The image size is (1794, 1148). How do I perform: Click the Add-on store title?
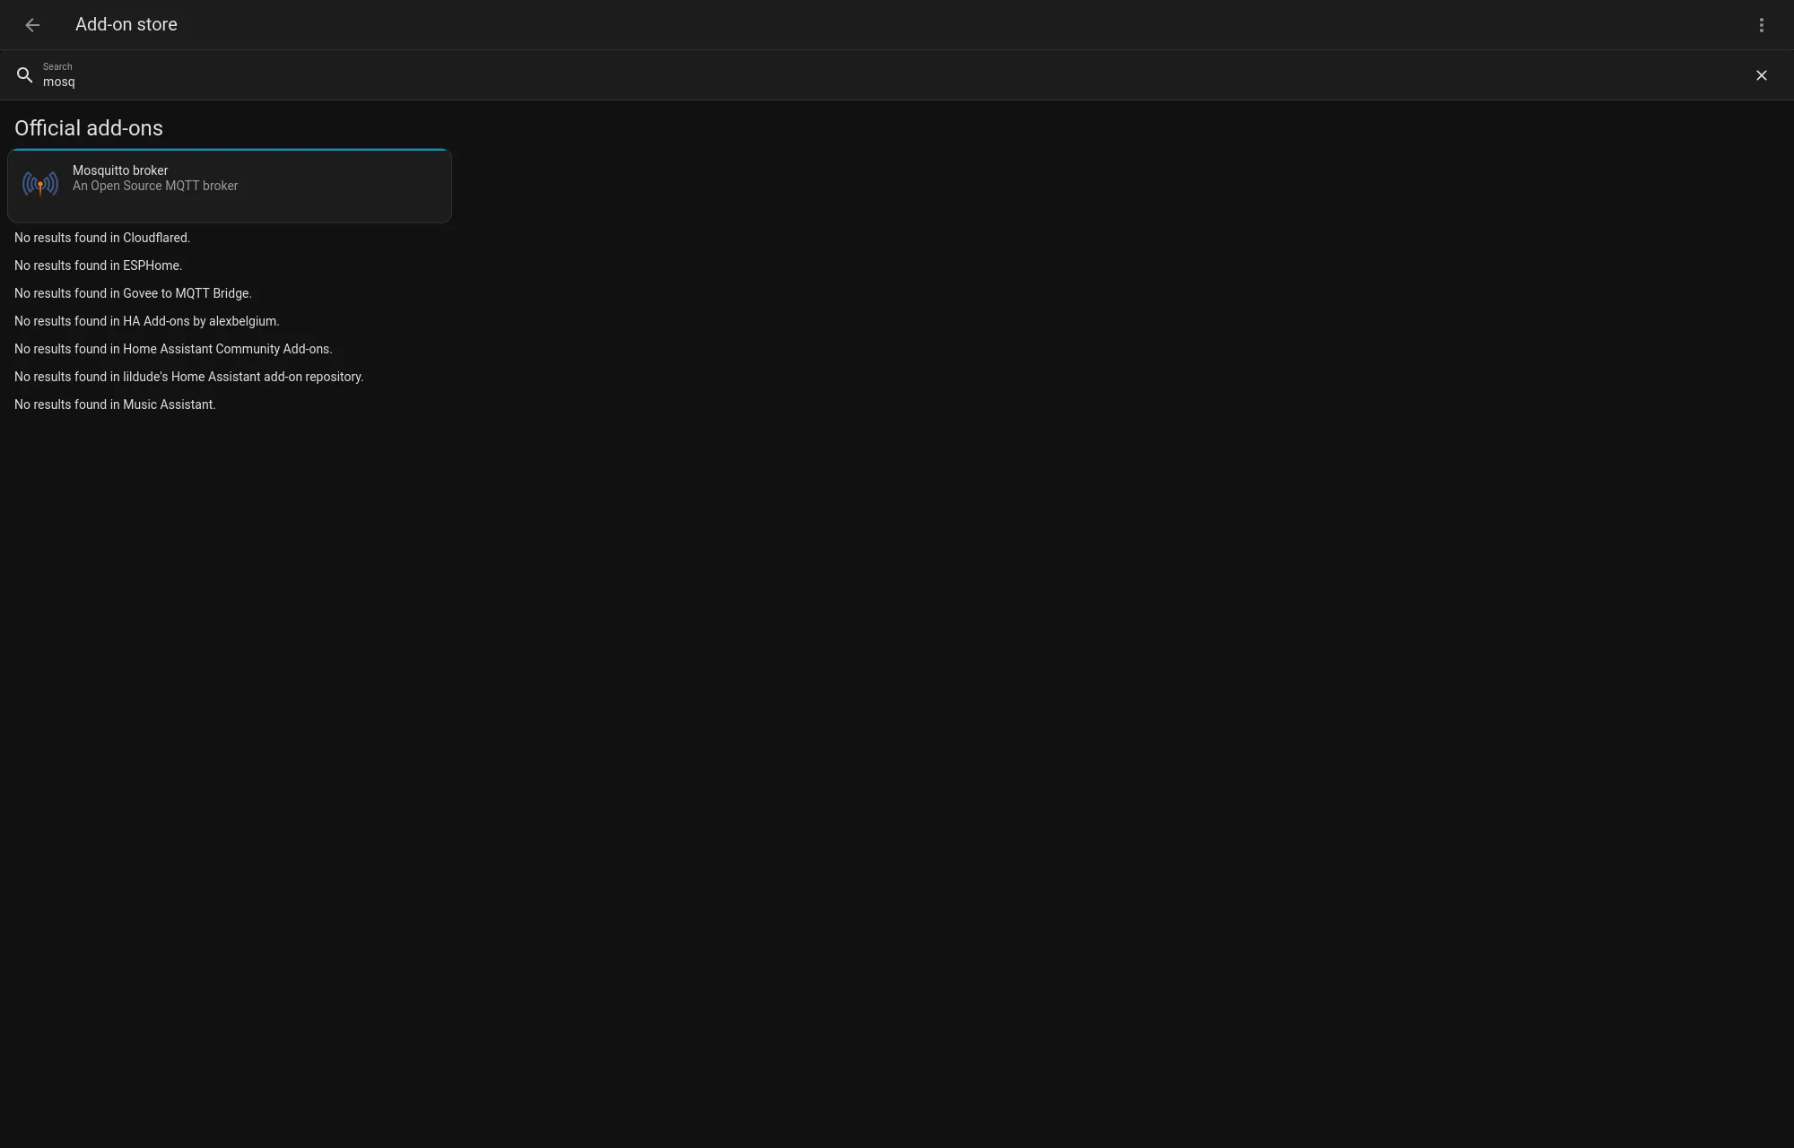point(126,24)
